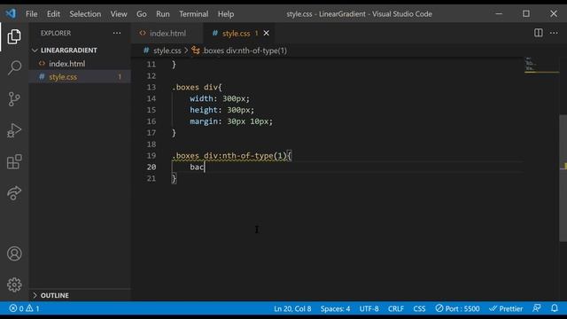Click the '.boxes div{' selector text

(197, 87)
